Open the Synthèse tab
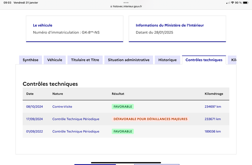252x165 pixels. [31, 60]
